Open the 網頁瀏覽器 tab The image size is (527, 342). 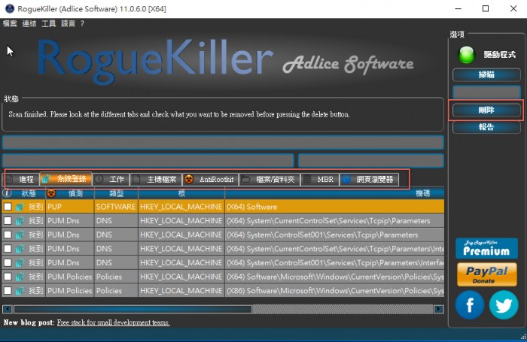[369, 179]
